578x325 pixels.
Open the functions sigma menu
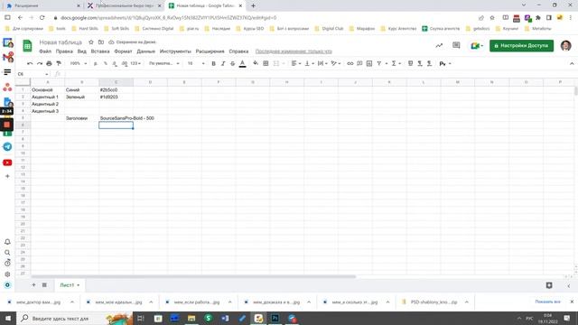coord(396,63)
